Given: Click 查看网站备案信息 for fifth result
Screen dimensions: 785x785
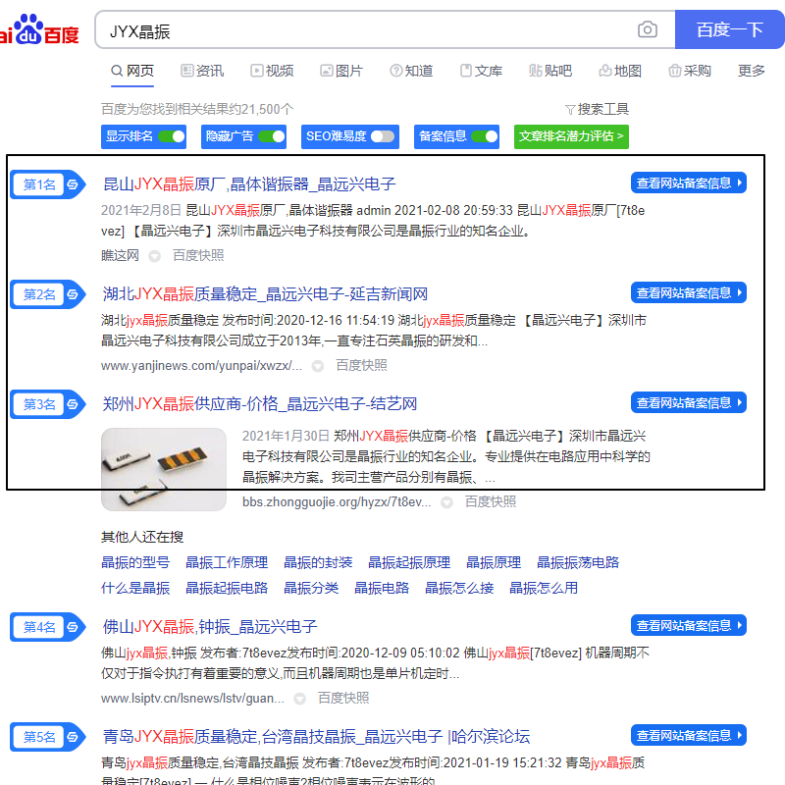Looking at the screenshot, I should (x=689, y=735).
